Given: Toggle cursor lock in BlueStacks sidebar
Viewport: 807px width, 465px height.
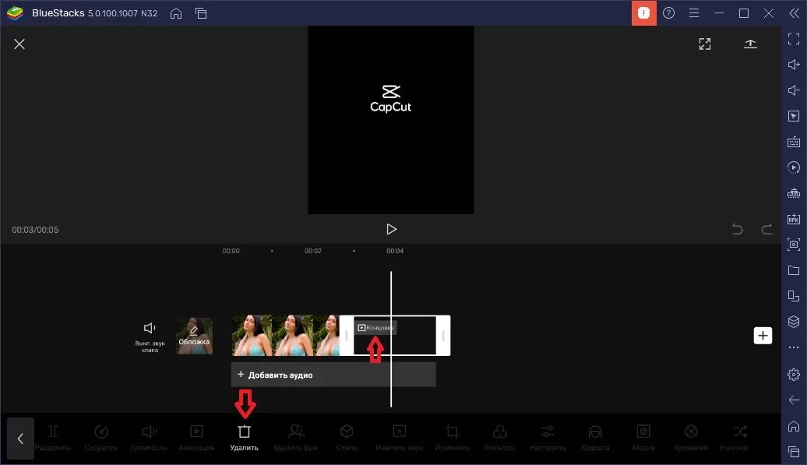Looking at the screenshot, I should 794,116.
